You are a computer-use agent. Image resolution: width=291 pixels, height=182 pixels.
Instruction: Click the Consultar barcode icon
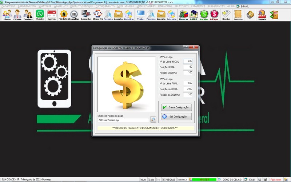tap(74, 15)
